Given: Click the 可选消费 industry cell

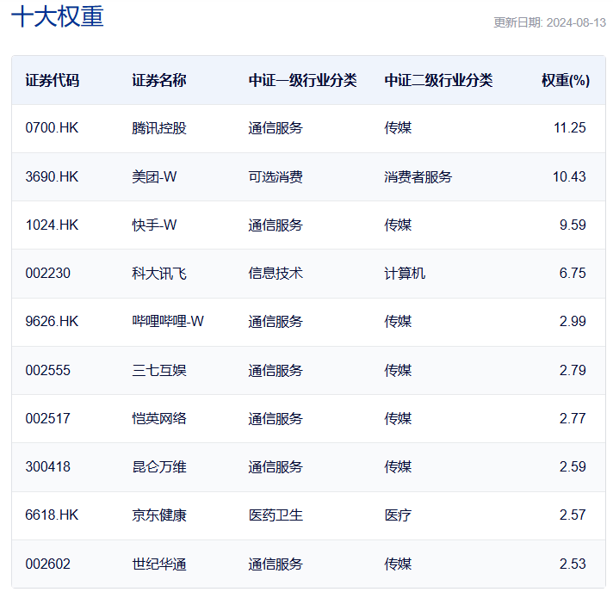Looking at the screenshot, I should pos(276,177).
